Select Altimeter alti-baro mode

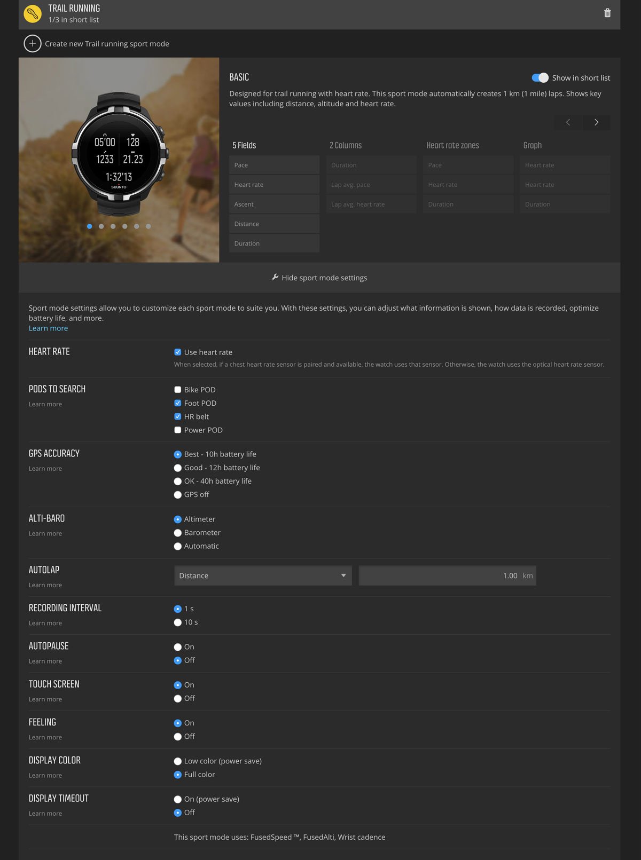click(177, 519)
